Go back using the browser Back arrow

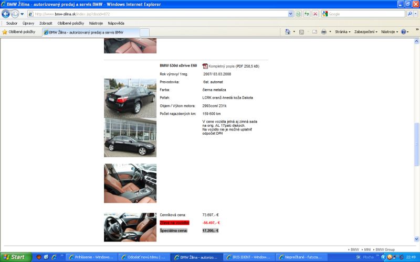pos(6,14)
